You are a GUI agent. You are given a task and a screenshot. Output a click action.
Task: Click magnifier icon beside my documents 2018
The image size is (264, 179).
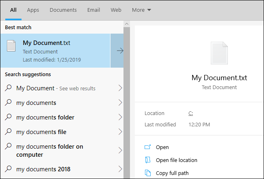tap(8, 169)
